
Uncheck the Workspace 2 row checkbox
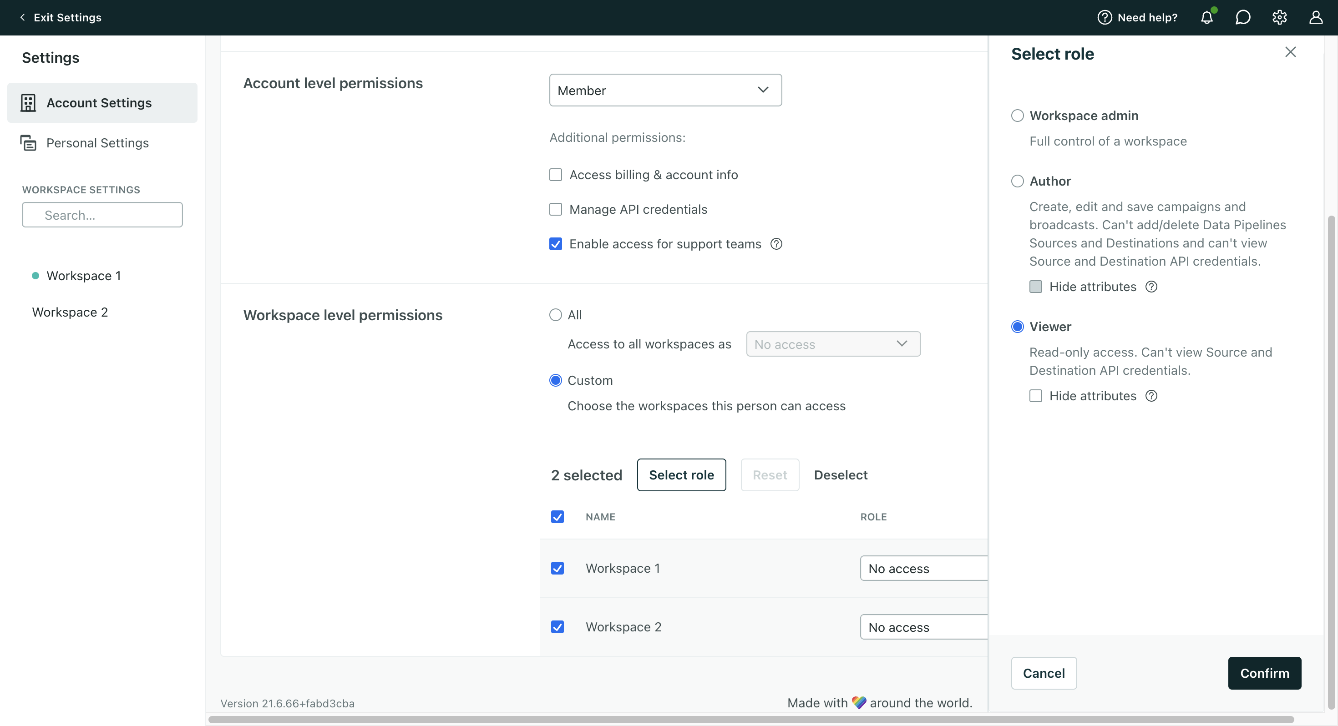point(557,627)
